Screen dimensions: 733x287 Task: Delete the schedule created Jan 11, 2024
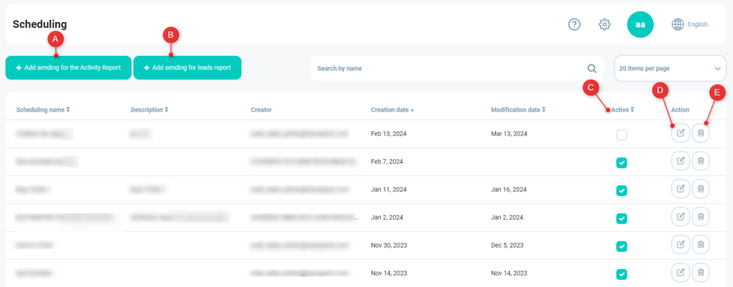701,189
